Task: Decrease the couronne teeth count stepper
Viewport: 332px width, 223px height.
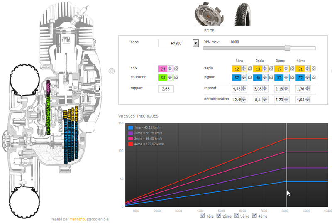Action: click(x=170, y=79)
